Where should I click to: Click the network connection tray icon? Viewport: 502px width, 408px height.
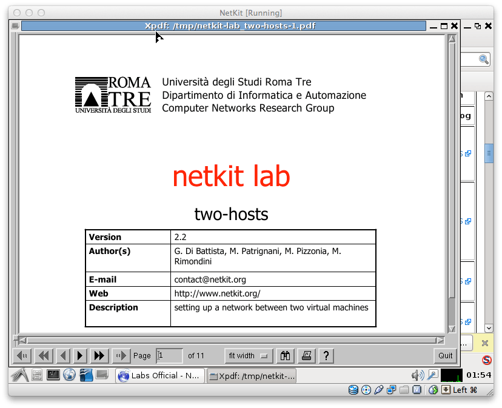click(x=433, y=375)
